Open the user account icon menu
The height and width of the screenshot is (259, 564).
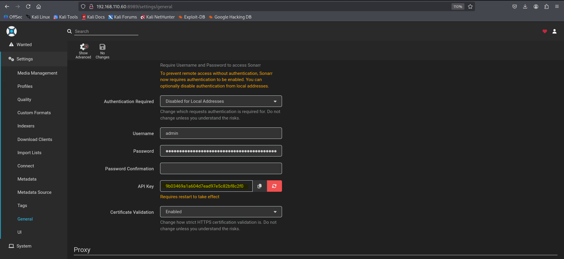point(554,31)
